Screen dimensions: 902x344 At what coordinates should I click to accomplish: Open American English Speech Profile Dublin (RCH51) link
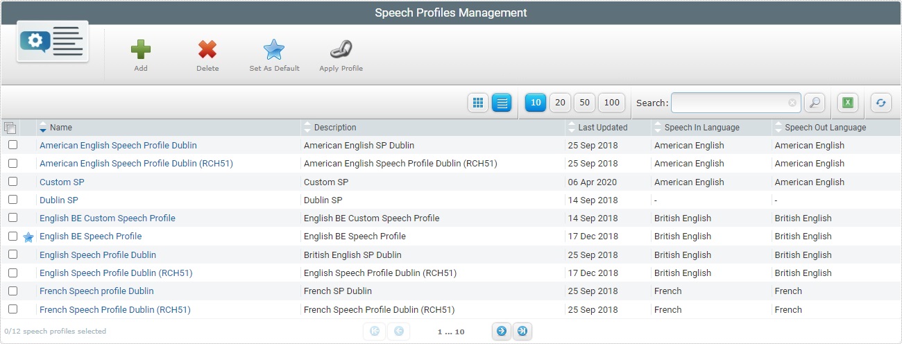point(136,164)
